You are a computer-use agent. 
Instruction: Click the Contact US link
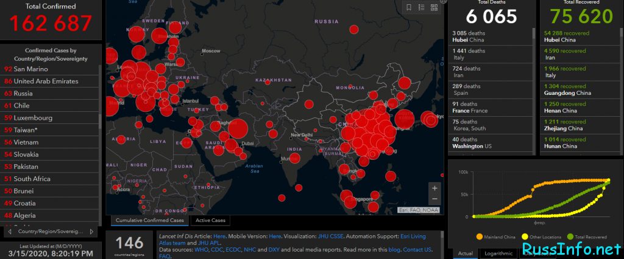tap(417, 250)
